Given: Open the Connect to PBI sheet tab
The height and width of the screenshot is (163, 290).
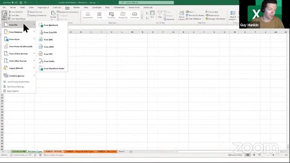Looking at the screenshot, I should coord(19,152).
